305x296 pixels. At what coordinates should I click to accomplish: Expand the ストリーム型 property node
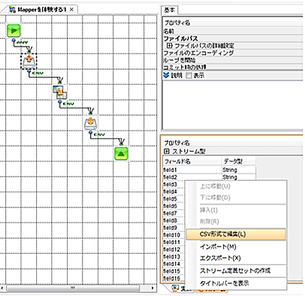pos(167,151)
